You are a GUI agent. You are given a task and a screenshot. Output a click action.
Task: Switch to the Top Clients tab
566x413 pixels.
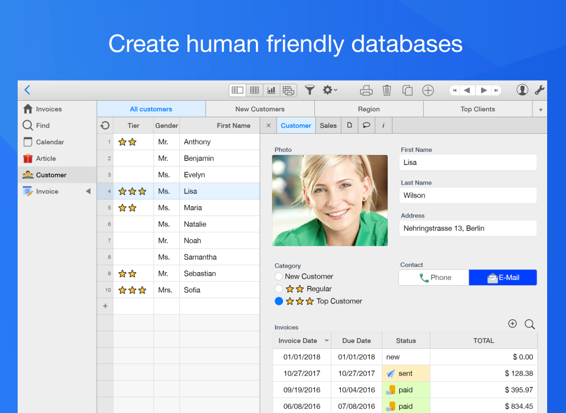pos(478,109)
